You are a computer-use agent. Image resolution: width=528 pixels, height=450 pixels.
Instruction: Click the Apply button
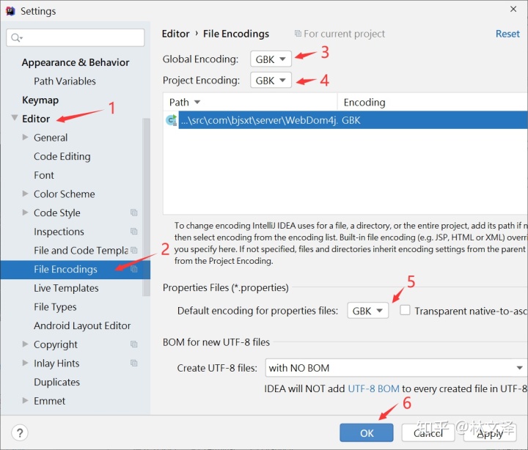coord(490,433)
